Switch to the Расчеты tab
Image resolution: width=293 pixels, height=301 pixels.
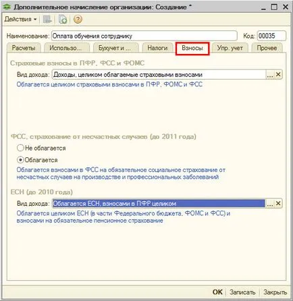click(x=24, y=48)
